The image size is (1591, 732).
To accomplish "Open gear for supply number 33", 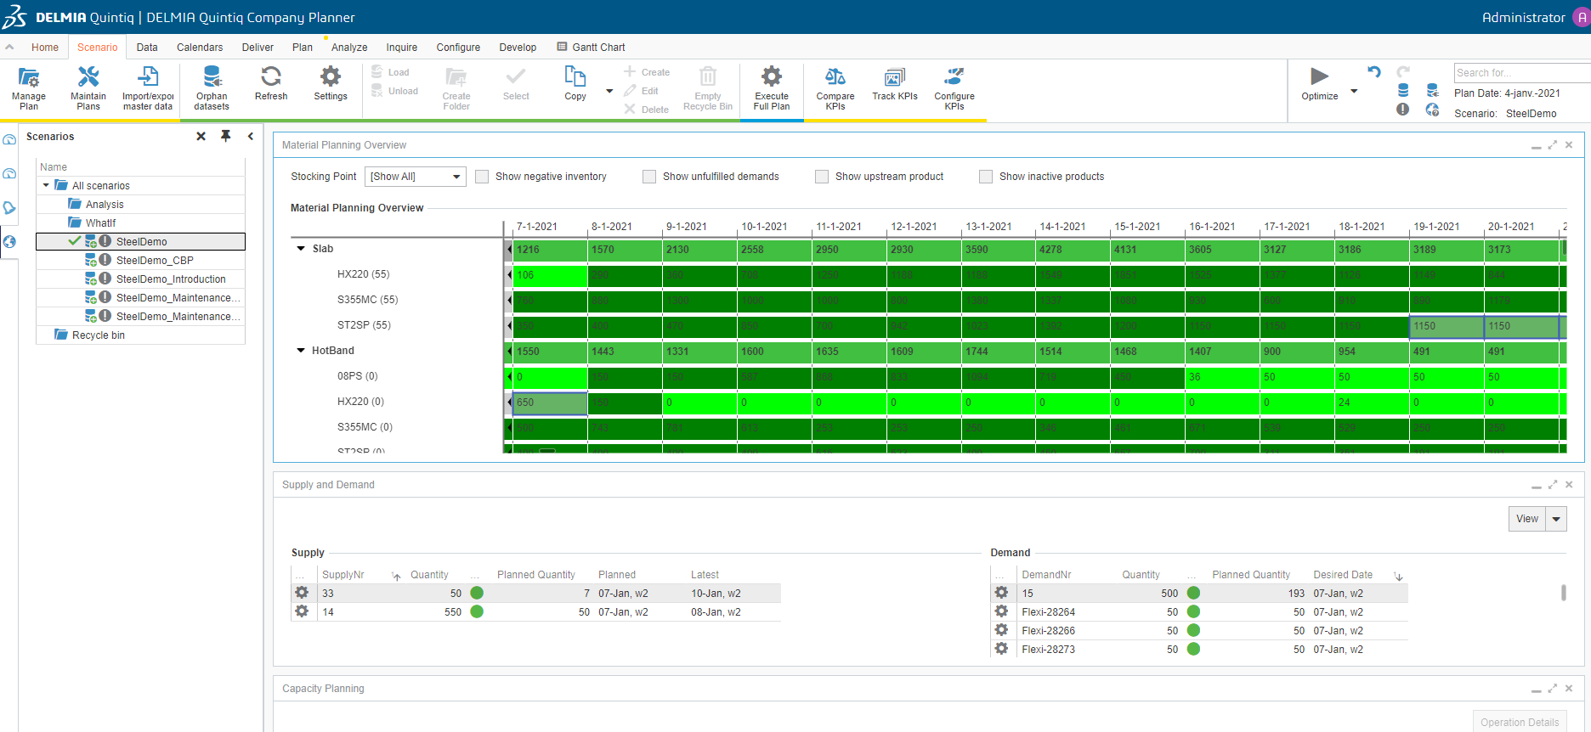I will [302, 593].
